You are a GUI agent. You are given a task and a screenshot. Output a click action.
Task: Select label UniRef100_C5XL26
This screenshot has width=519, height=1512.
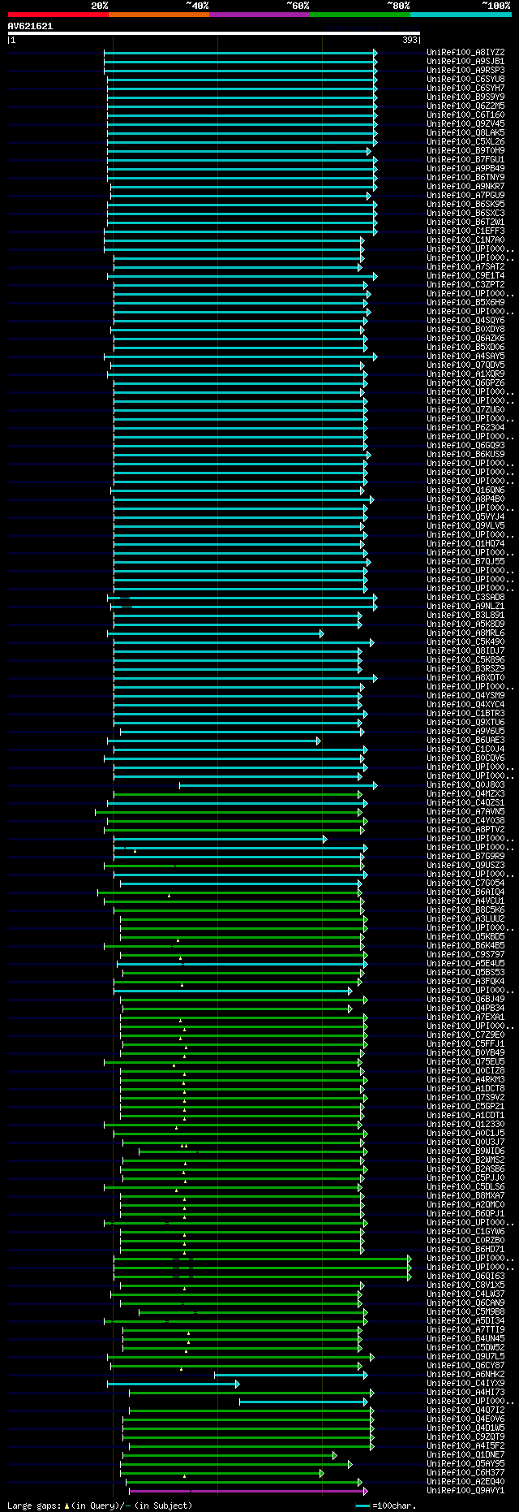tap(465, 141)
